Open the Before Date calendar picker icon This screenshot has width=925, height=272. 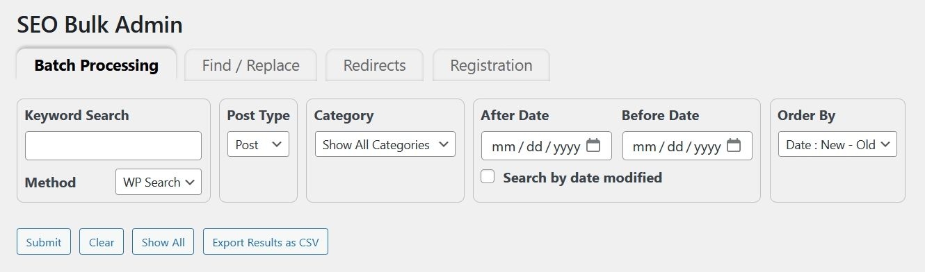tap(734, 146)
